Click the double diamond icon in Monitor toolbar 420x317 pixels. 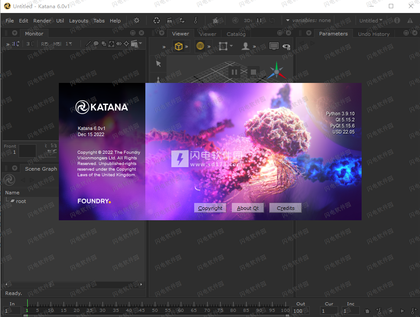119,44
